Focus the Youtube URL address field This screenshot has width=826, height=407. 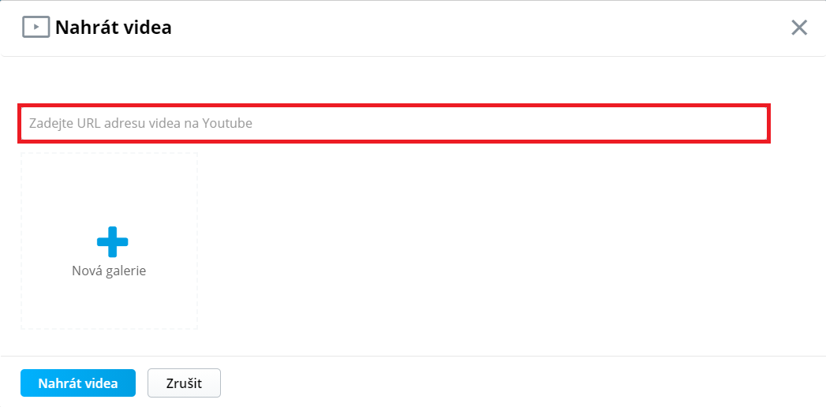[x=394, y=124]
